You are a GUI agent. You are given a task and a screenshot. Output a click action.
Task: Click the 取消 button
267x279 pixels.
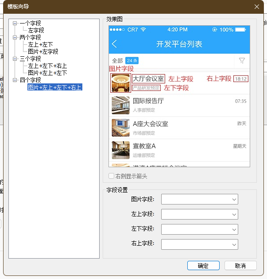(240, 266)
